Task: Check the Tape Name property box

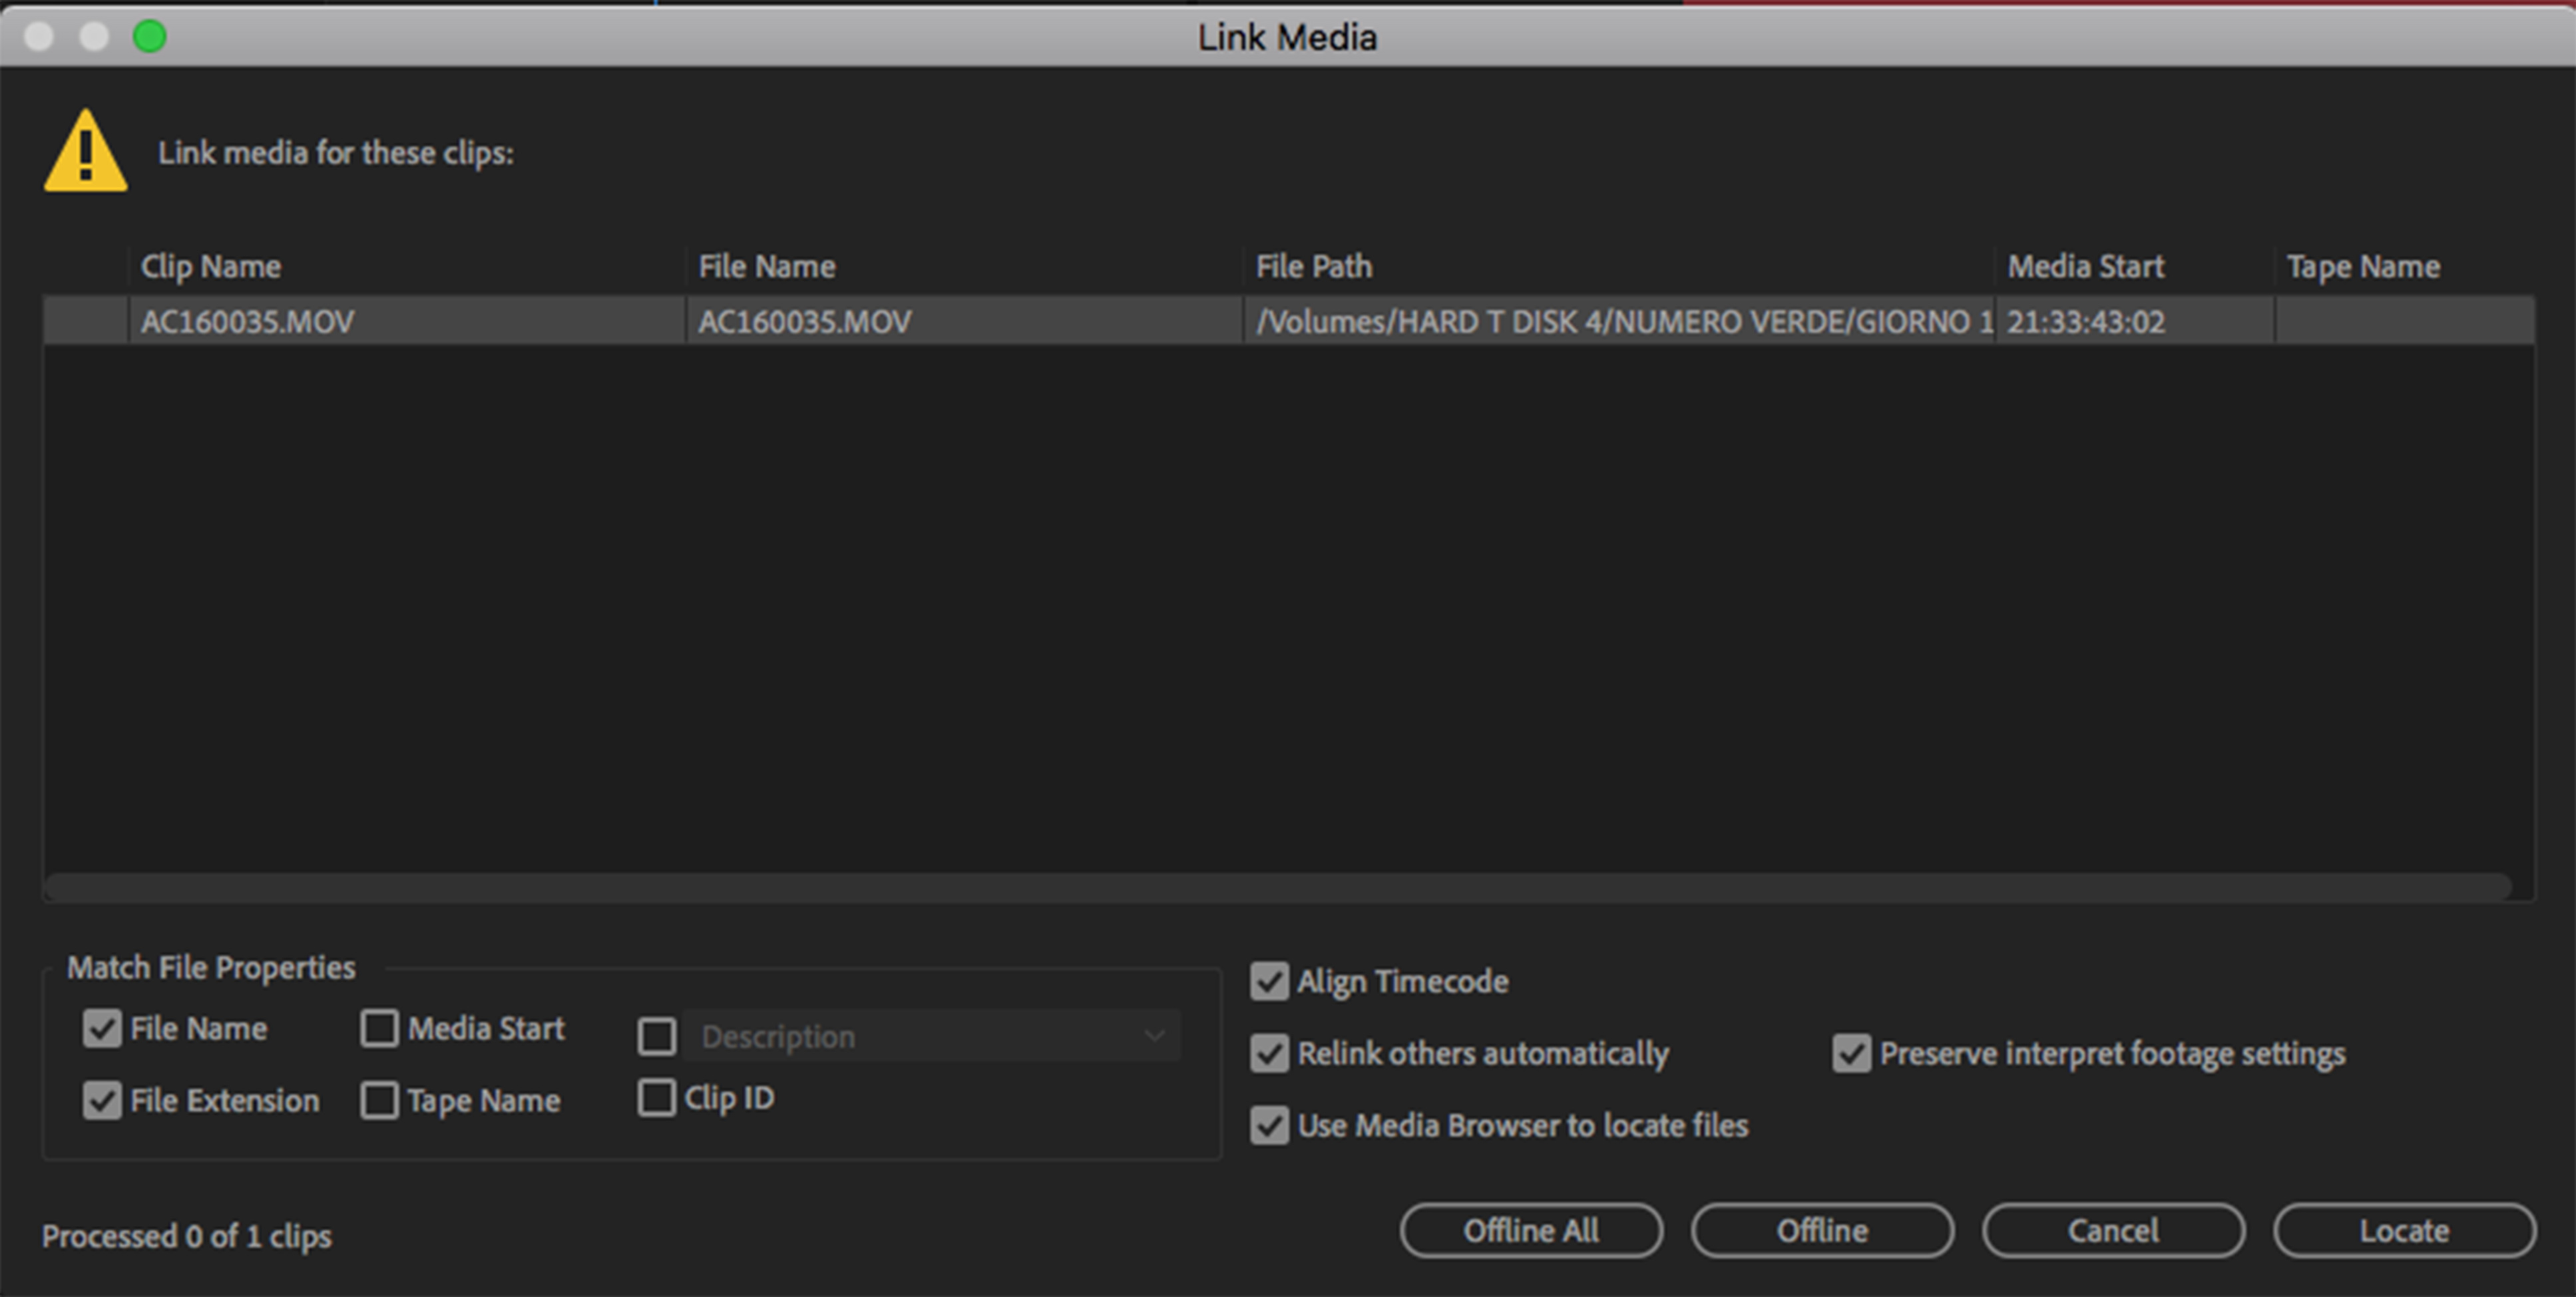Action: click(x=379, y=1100)
